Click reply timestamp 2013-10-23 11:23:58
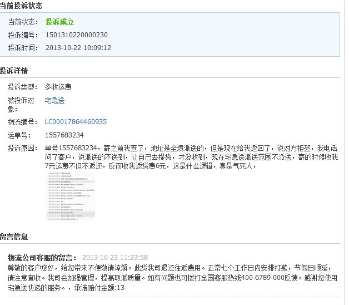Screen dimensions: 349x305 115,257
